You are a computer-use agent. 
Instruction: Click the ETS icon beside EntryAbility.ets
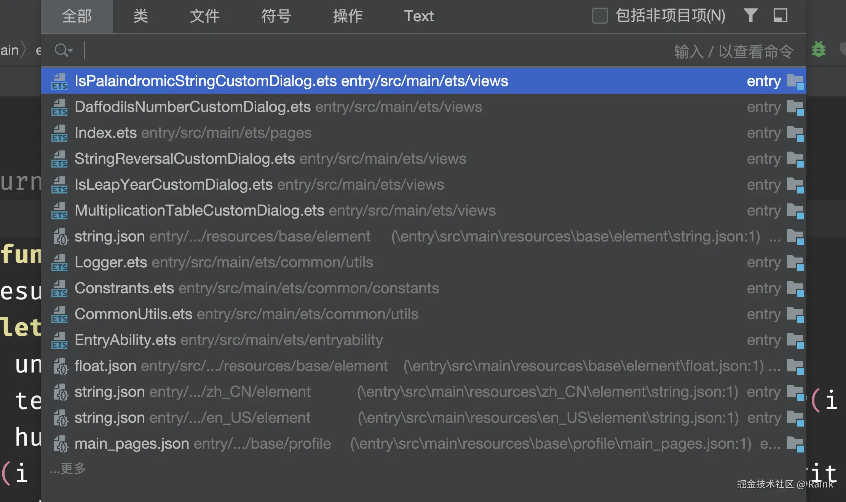[59, 341]
